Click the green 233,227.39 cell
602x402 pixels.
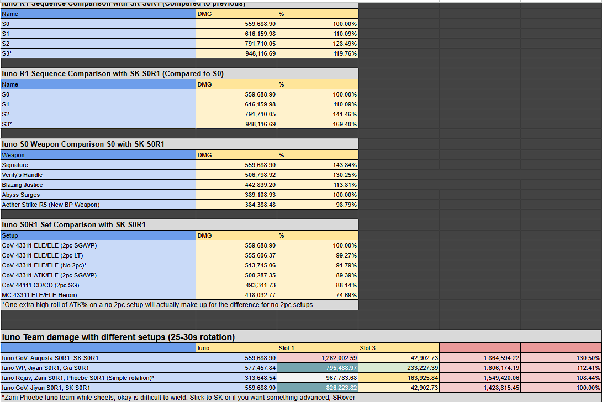point(399,368)
